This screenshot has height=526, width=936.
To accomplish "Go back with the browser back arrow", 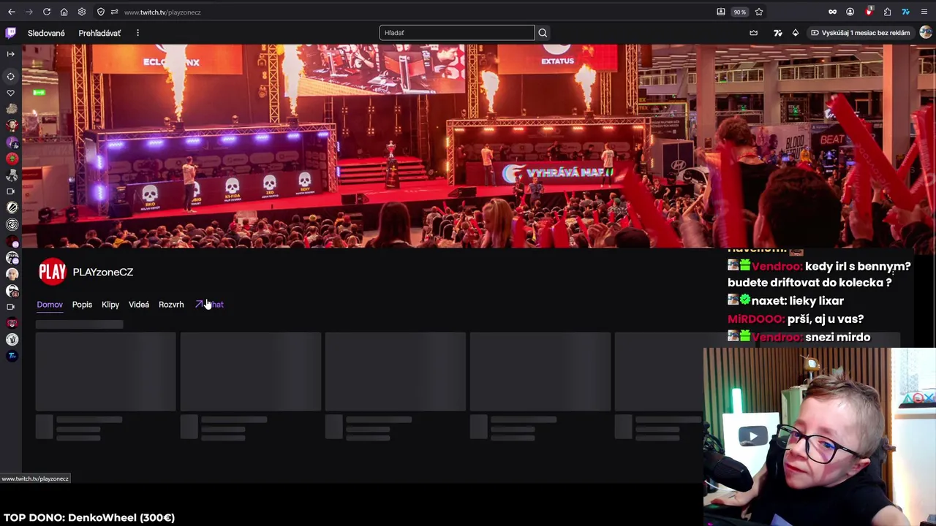I will pos(11,12).
